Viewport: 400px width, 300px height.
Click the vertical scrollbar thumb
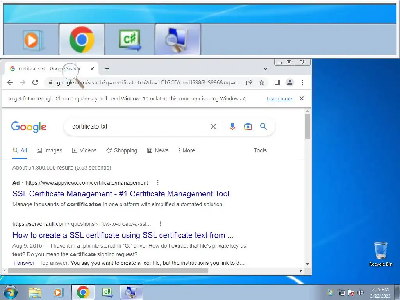click(308, 126)
